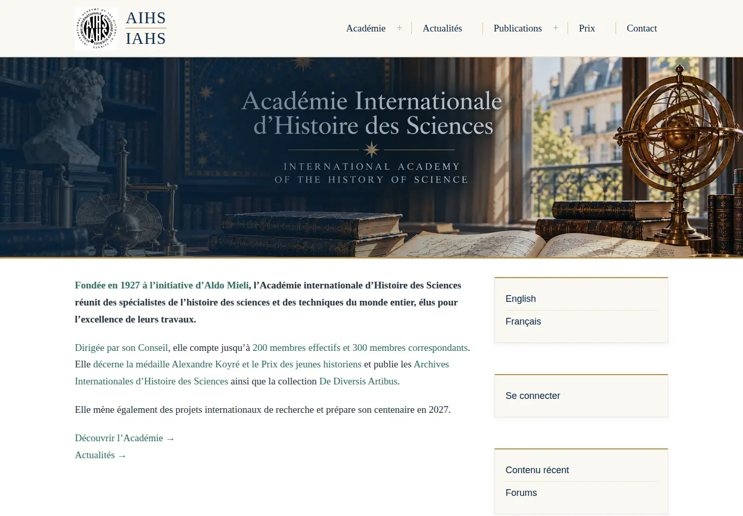Open Dirigée par son Conseil link
This screenshot has width=743, height=516.
pos(121,348)
